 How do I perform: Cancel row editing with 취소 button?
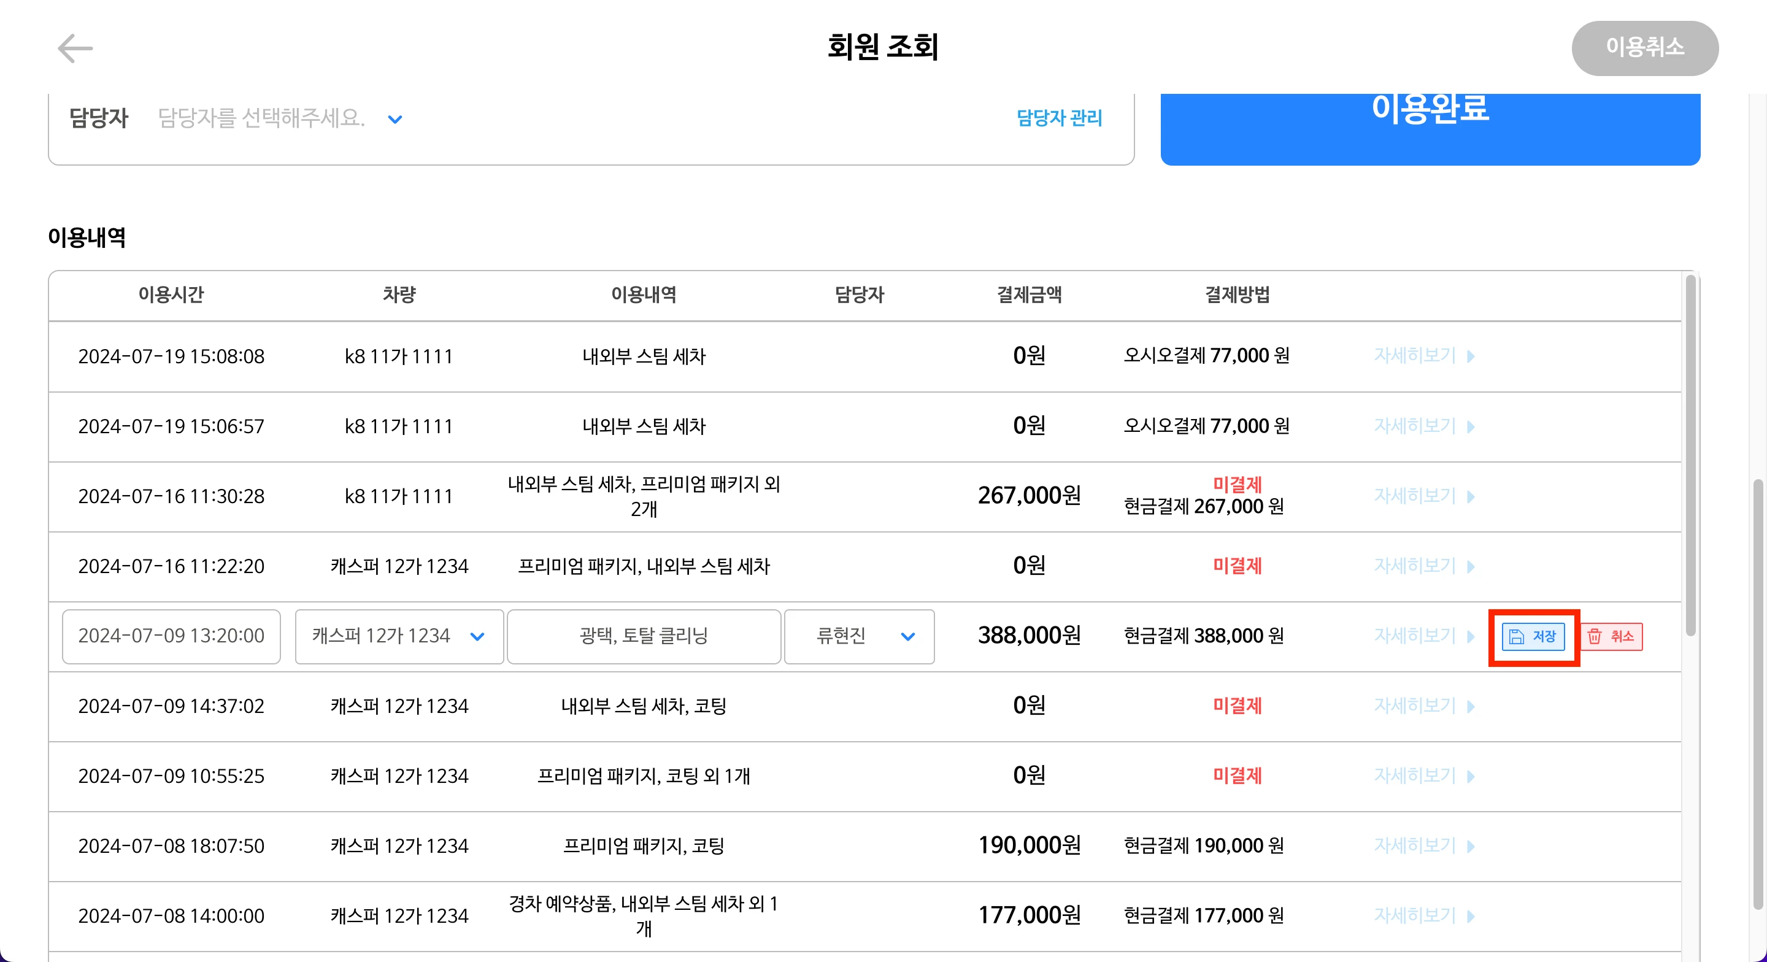tap(1611, 636)
